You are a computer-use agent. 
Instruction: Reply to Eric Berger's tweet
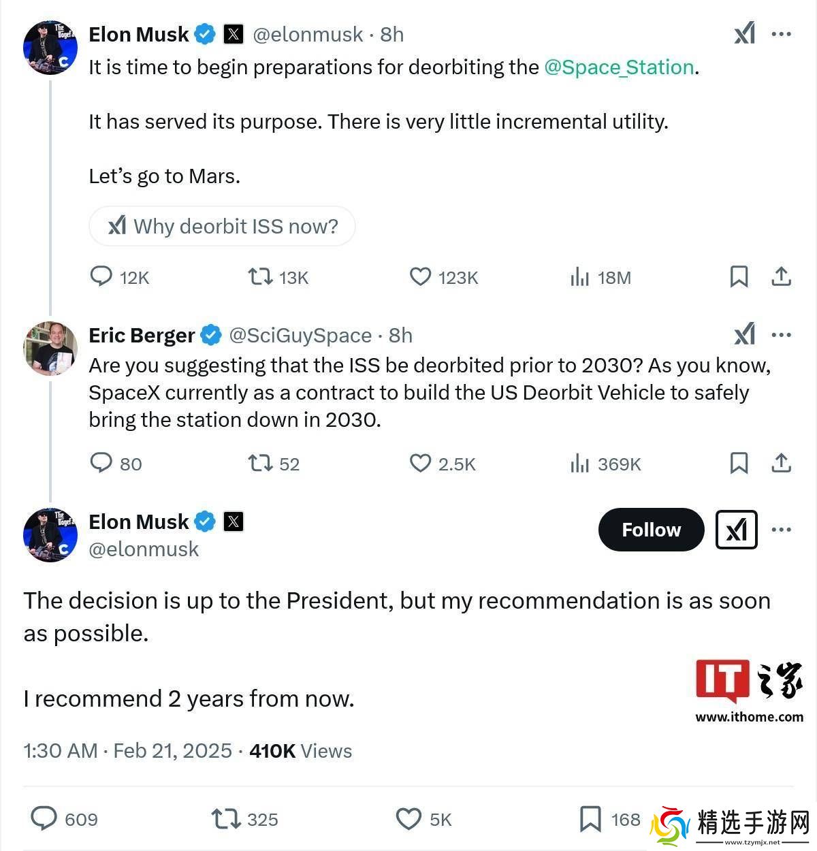[x=101, y=463]
